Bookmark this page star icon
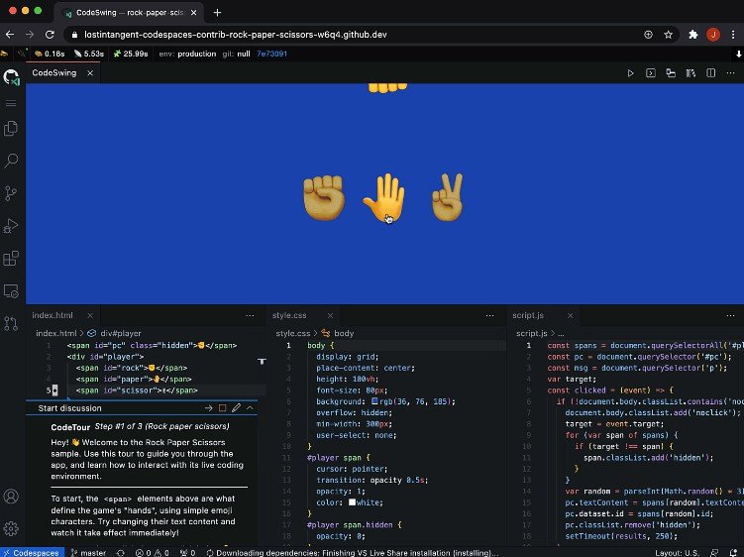Viewport: 744px width, 557px height. (x=668, y=35)
